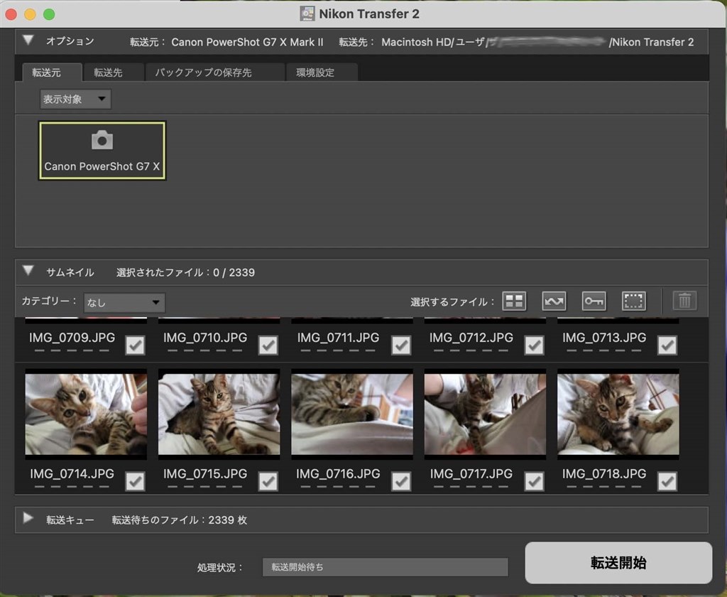727x597 pixels.
Task: Click the IMG_0710.JPG file name
Action: (205, 338)
